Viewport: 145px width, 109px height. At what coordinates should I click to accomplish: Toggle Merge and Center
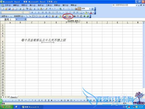52,12
